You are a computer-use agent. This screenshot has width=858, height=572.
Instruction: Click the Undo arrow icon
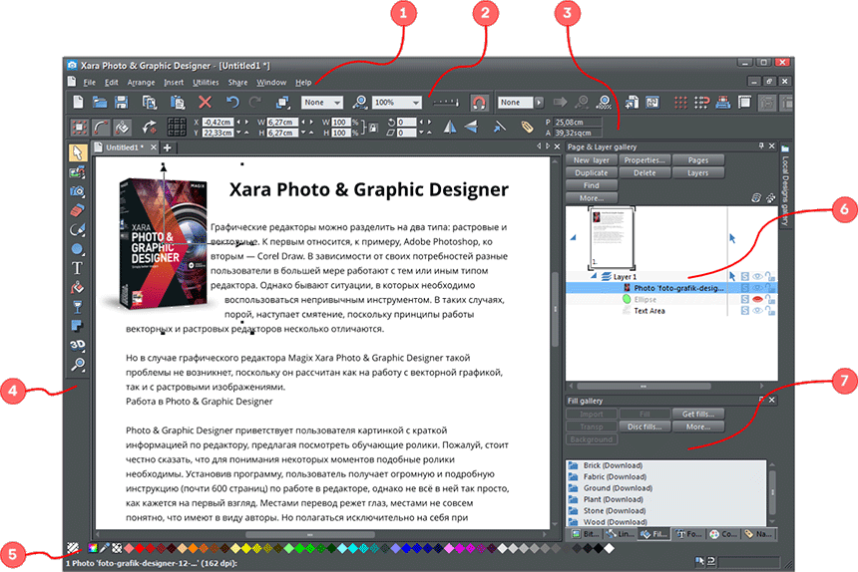(x=232, y=103)
